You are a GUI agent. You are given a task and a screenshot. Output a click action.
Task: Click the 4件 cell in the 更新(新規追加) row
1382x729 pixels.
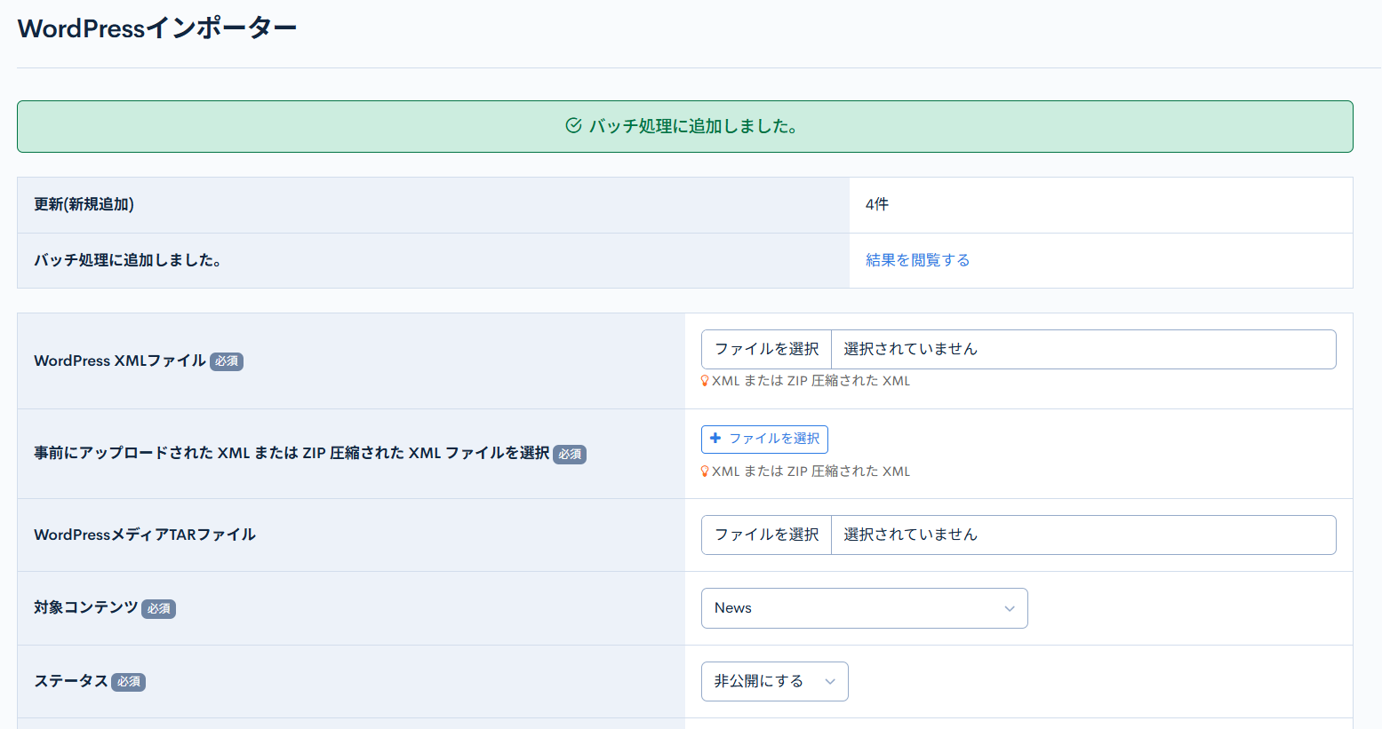pos(875,204)
